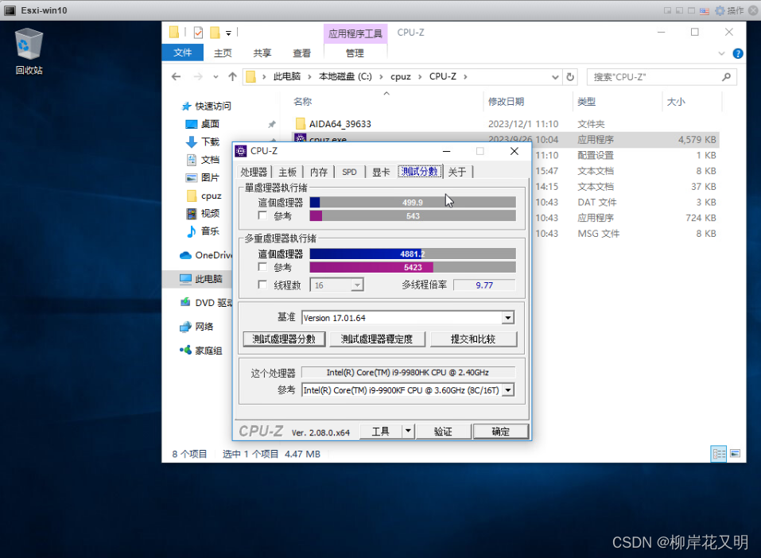Toggle multi-thread reference checkbox
This screenshot has width=761, height=558.
262,266
